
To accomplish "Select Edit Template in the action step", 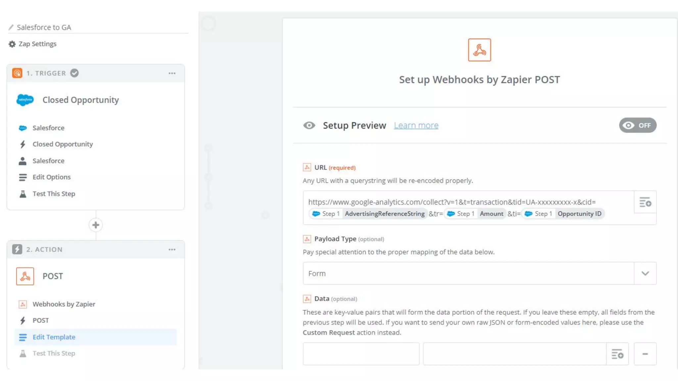I will (x=54, y=337).
